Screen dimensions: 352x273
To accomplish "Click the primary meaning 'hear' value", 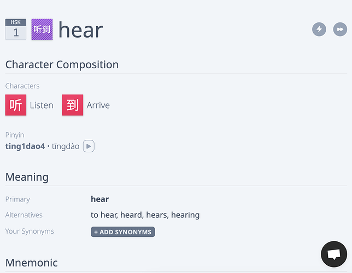I will pos(99,199).
